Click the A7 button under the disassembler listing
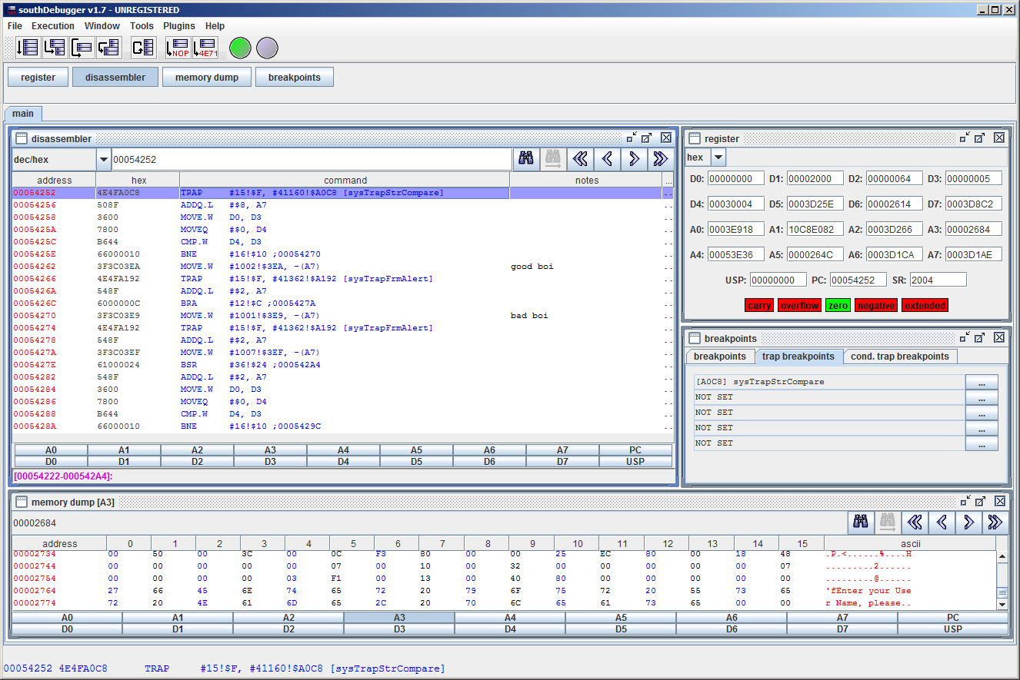This screenshot has height=680, width=1020. click(562, 450)
